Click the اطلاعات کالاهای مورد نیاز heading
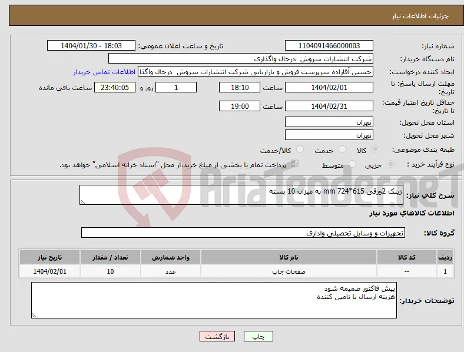464x352 pixels. pos(412,213)
